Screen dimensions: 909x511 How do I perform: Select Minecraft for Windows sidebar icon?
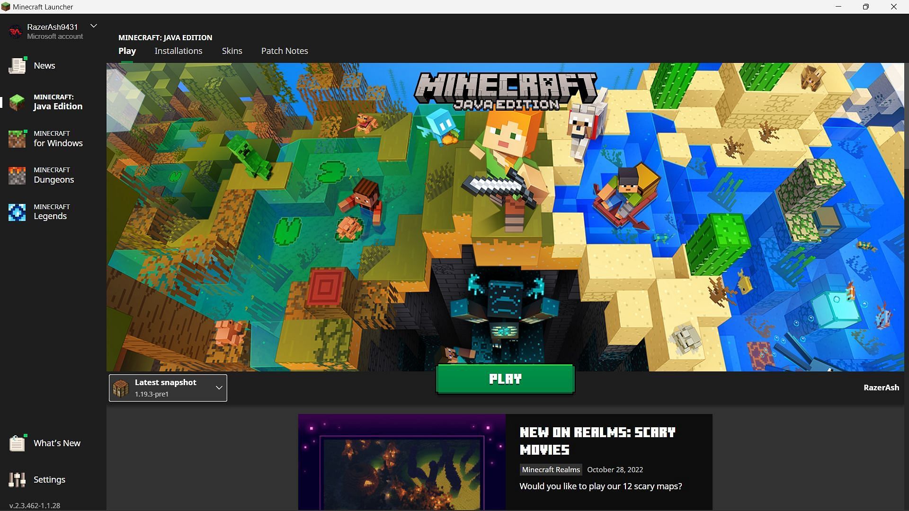[x=18, y=139]
